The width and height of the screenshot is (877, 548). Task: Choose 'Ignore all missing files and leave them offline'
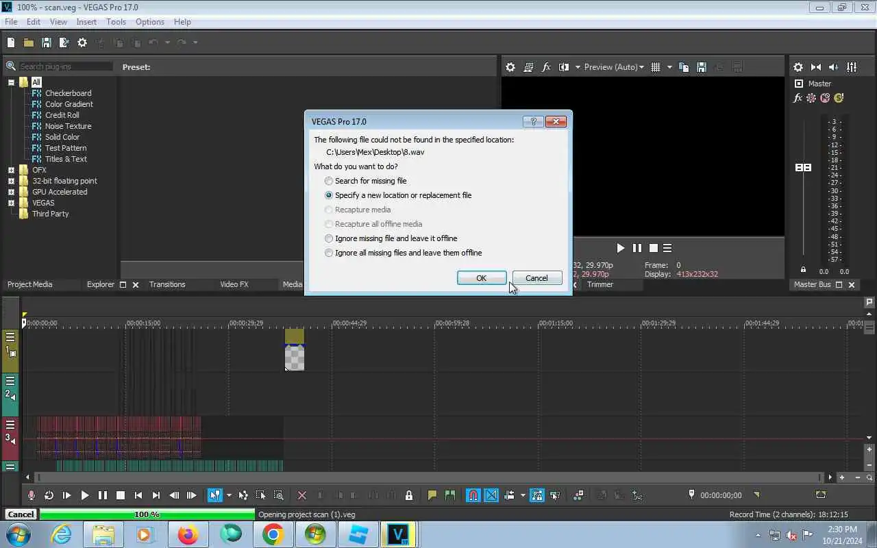(404, 253)
